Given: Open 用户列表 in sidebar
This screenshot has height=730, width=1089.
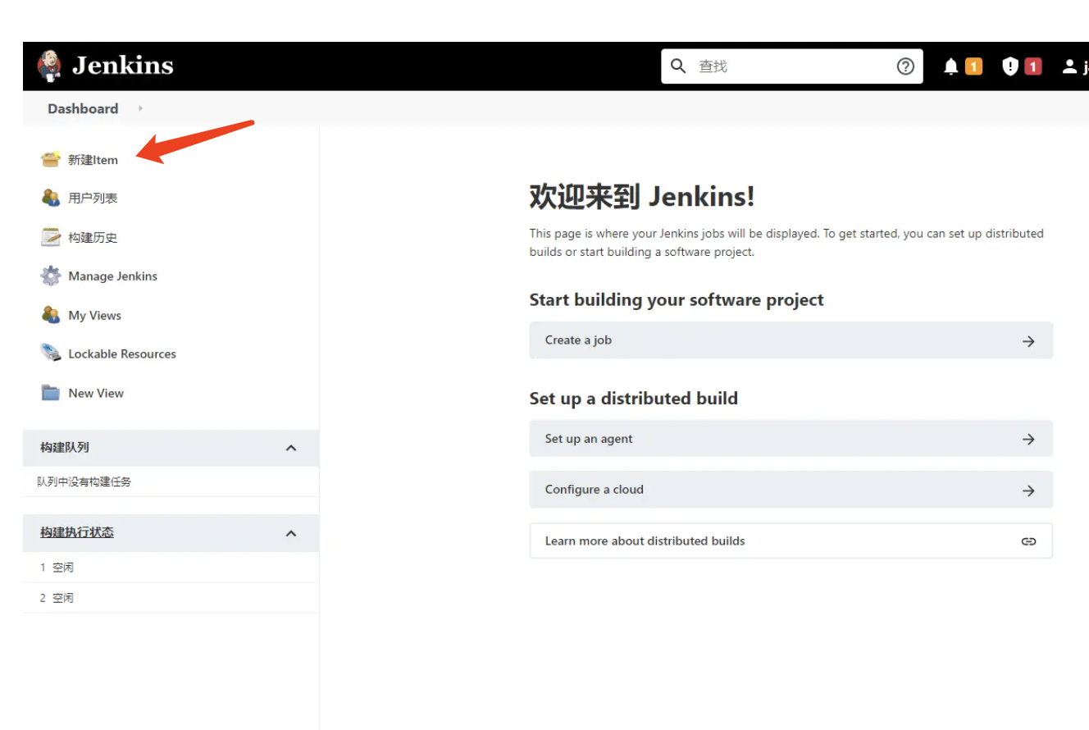Looking at the screenshot, I should tap(93, 198).
